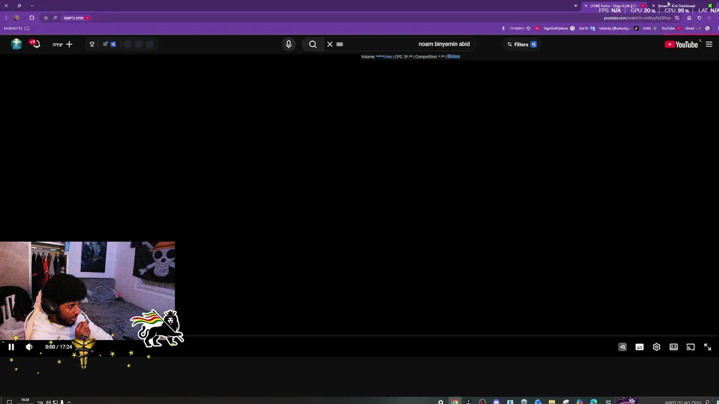Viewport: 719px width, 404px height.
Task: Open Create (יצירה) plus button
Action: coord(63,44)
